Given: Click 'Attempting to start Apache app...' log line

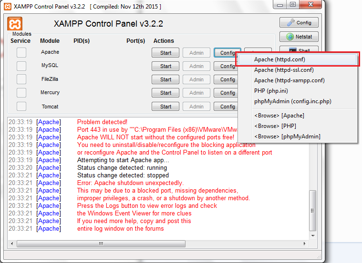Looking at the screenshot, I should 123,160.
